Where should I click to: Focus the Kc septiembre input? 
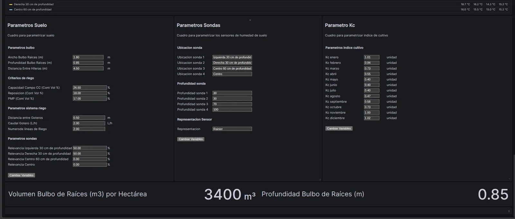coord(372,102)
